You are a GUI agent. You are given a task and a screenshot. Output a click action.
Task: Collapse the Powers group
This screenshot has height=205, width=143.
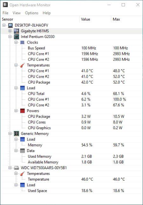(x=16, y=111)
